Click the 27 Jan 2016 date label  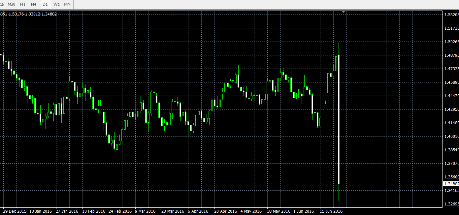[67, 211]
